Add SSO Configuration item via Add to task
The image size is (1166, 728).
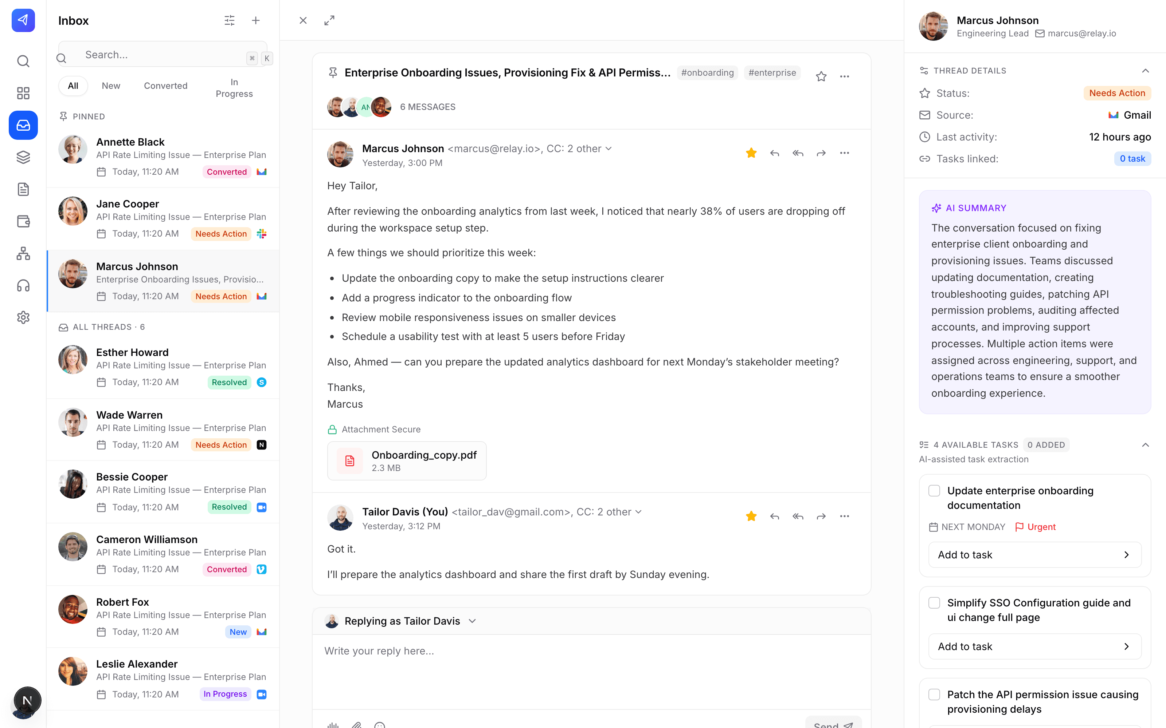coord(1034,646)
